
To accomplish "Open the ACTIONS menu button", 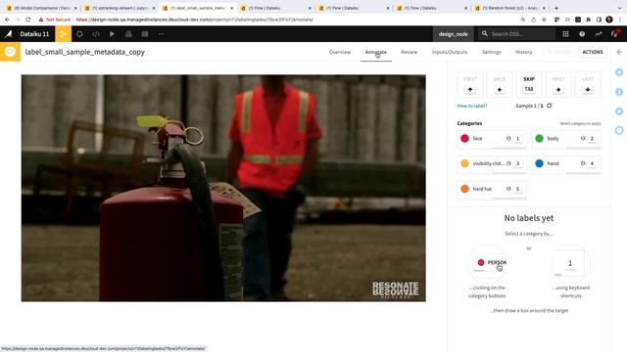I will point(592,52).
